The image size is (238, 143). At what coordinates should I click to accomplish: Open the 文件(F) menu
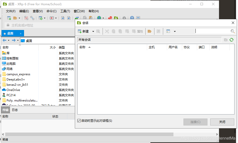11,11
